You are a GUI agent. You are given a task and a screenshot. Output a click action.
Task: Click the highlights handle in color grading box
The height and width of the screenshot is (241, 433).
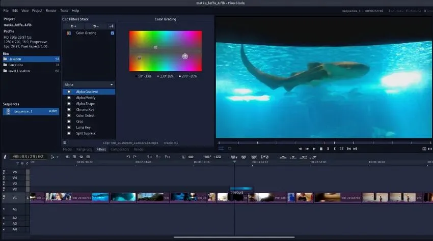point(185,56)
